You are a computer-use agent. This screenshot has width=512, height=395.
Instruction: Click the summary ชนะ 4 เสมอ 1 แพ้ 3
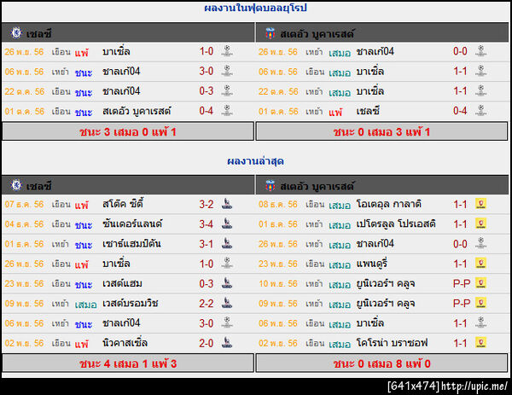pos(128,363)
